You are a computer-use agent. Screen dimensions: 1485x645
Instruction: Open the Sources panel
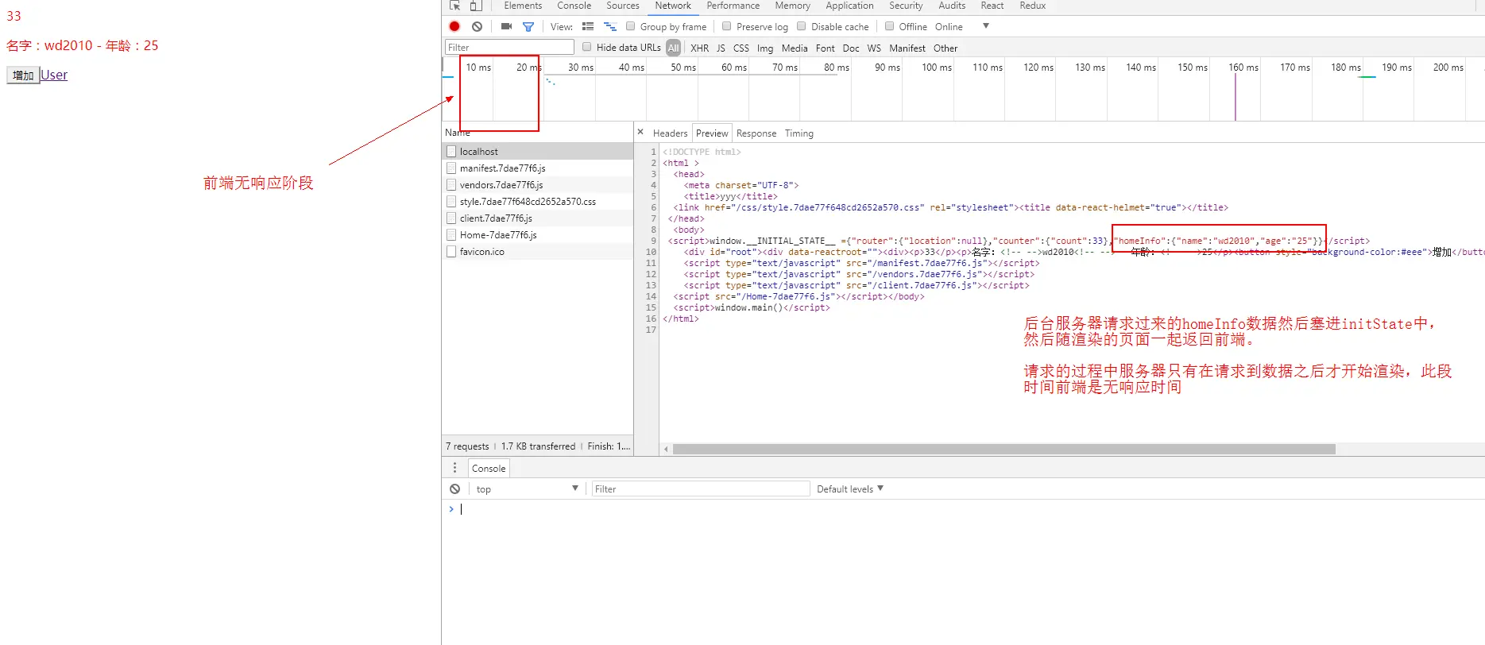(x=623, y=6)
